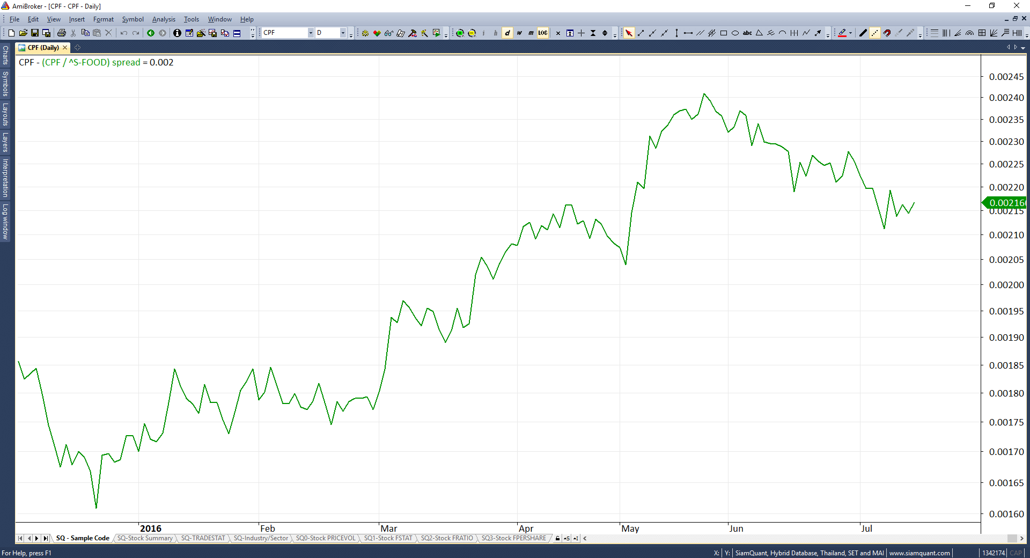Click the zoom in magnifier icon

click(460, 33)
